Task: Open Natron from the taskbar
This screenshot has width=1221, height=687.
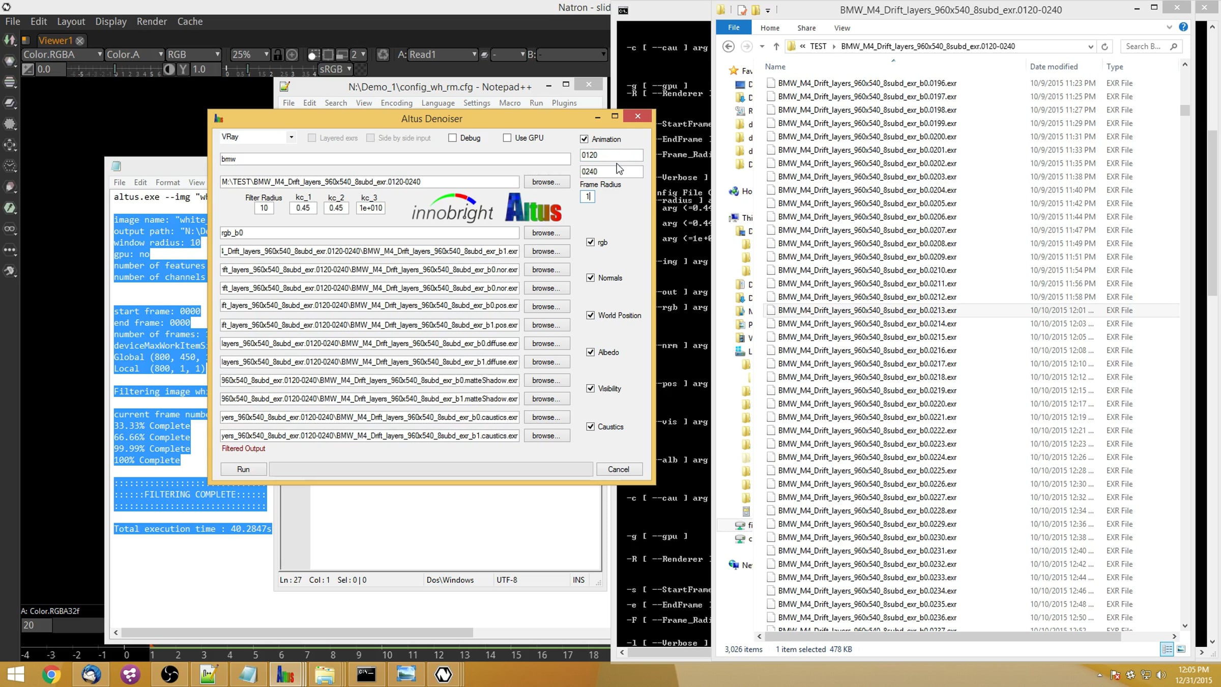Action: pos(443,674)
